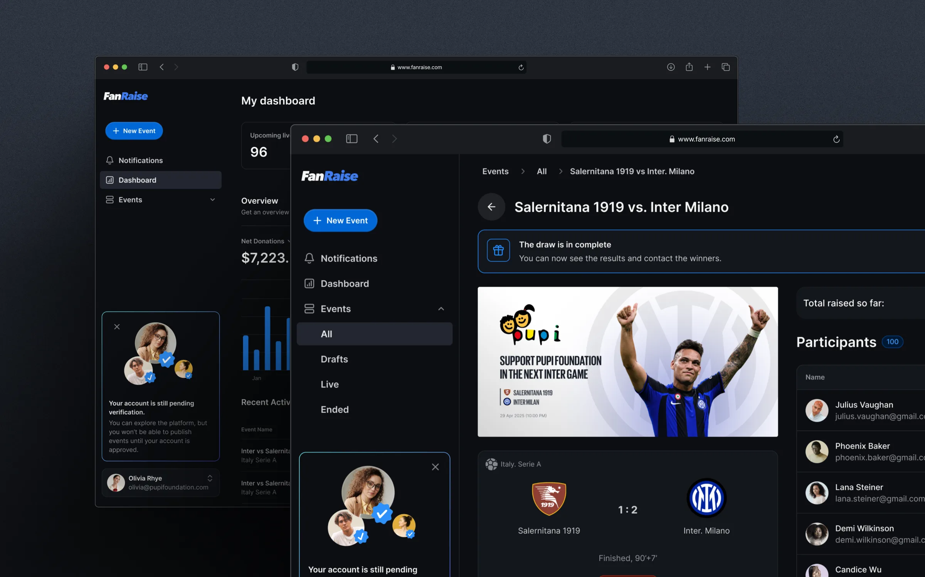925x577 pixels.
Task: Go forward in the front browser window
Action: pos(394,139)
